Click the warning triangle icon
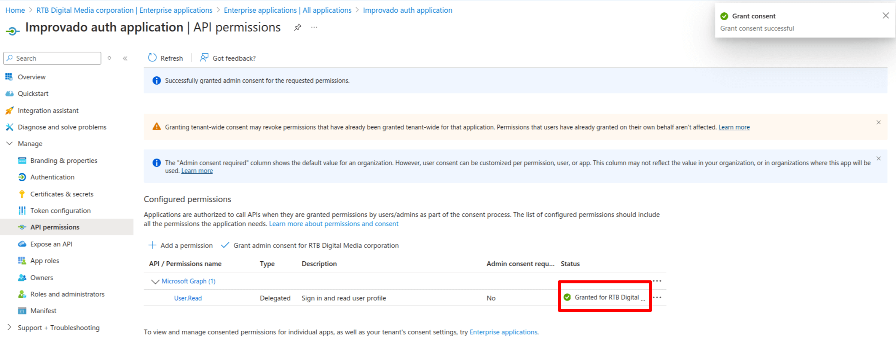 157,127
